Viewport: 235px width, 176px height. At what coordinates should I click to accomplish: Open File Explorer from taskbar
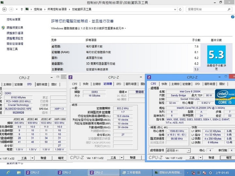pos(19,173)
